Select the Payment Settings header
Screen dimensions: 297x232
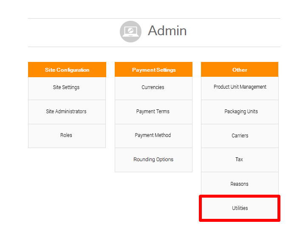click(153, 70)
